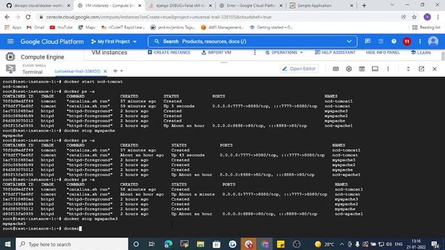
Task: Maximize or restore the Cloud Shell panel
Action: point(408,69)
